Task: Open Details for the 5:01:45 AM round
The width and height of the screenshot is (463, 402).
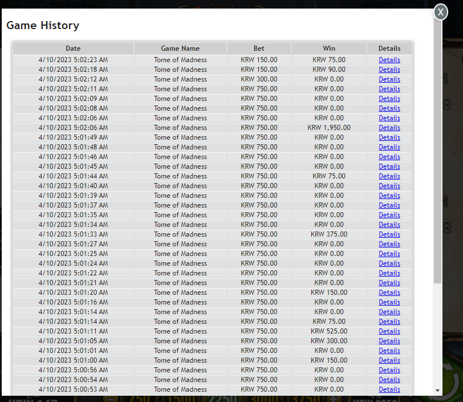Action: pos(389,167)
